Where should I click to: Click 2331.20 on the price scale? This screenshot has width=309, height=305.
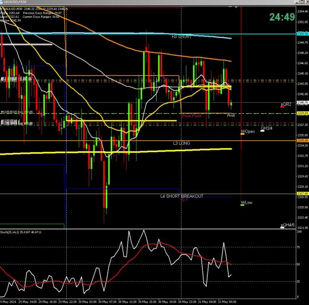tap(303, 166)
